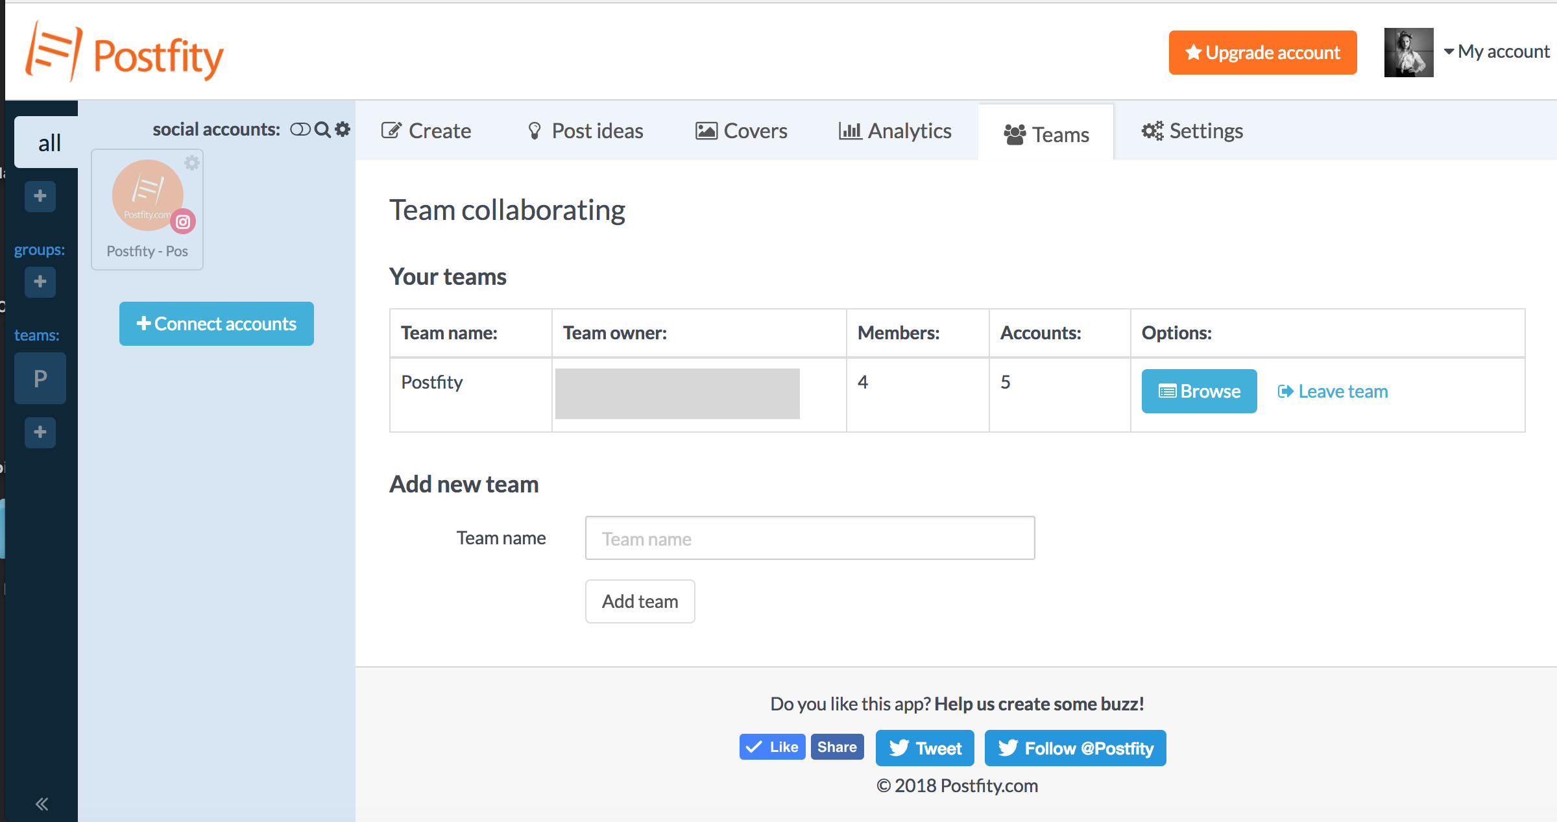Click the Tweet button
This screenshot has width=1557, height=822.
924,748
